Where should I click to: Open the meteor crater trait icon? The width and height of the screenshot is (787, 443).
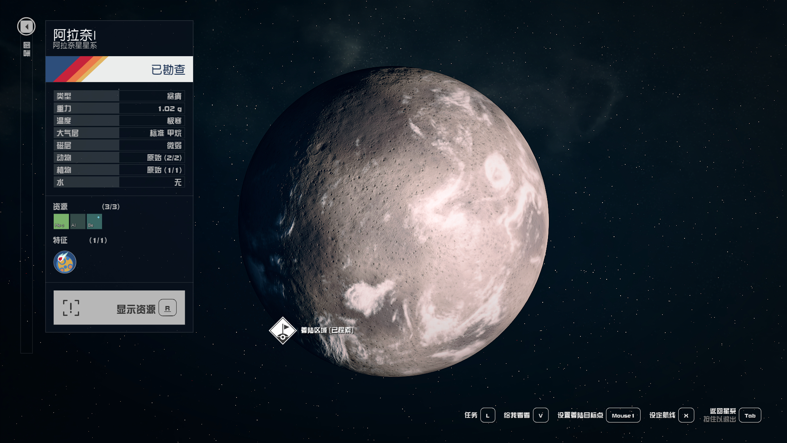[65, 262]
